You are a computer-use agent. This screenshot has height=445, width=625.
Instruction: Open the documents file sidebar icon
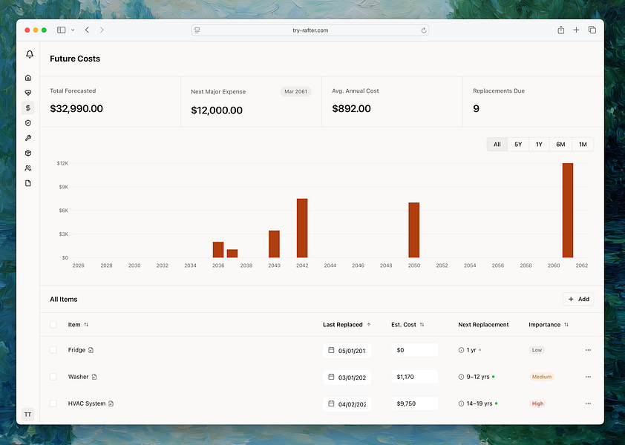tap(28, 183)
